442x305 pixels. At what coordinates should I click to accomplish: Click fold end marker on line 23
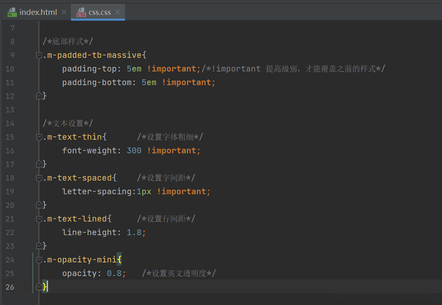coord(39,246)
